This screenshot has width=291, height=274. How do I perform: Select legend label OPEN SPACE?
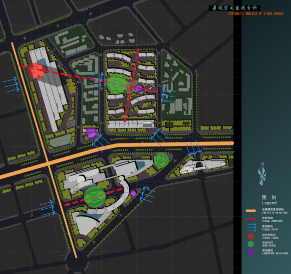click(x=269, y=246)
